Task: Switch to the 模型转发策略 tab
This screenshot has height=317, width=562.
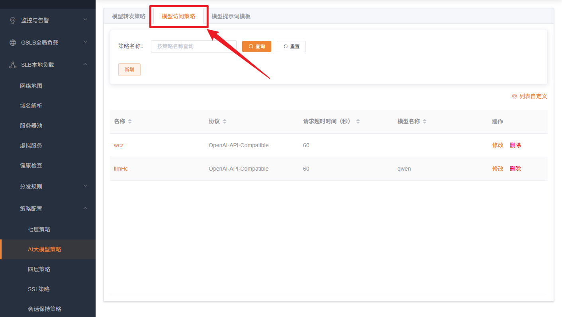Action: (x=128, y=16)
